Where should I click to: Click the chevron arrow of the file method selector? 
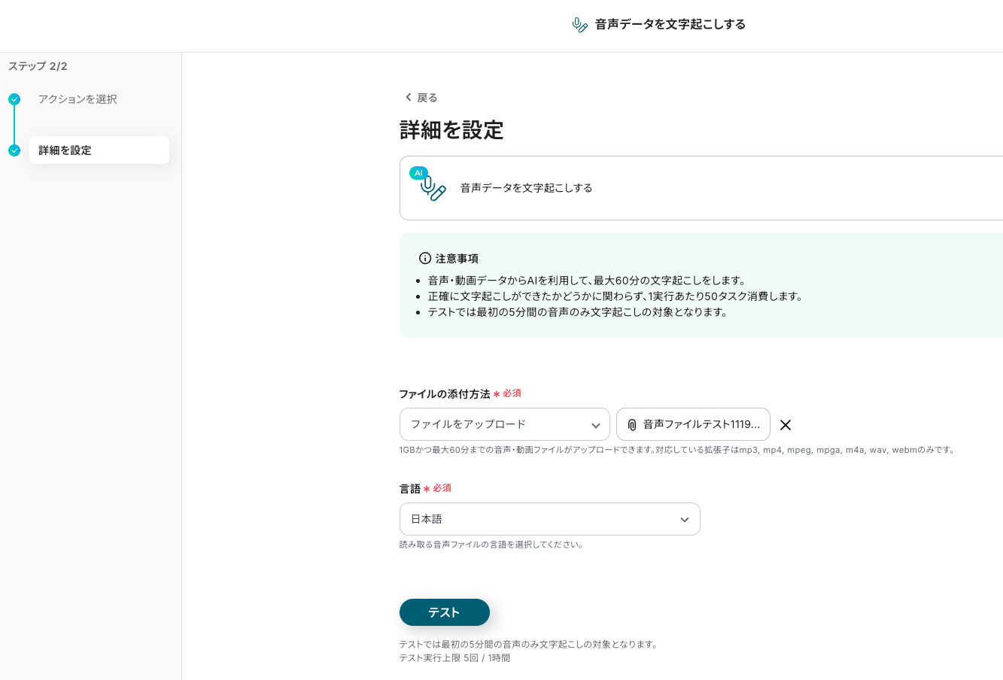[595, 425]
